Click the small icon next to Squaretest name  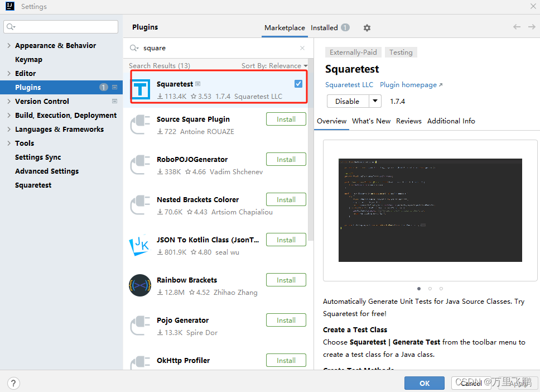pos(197,84)
